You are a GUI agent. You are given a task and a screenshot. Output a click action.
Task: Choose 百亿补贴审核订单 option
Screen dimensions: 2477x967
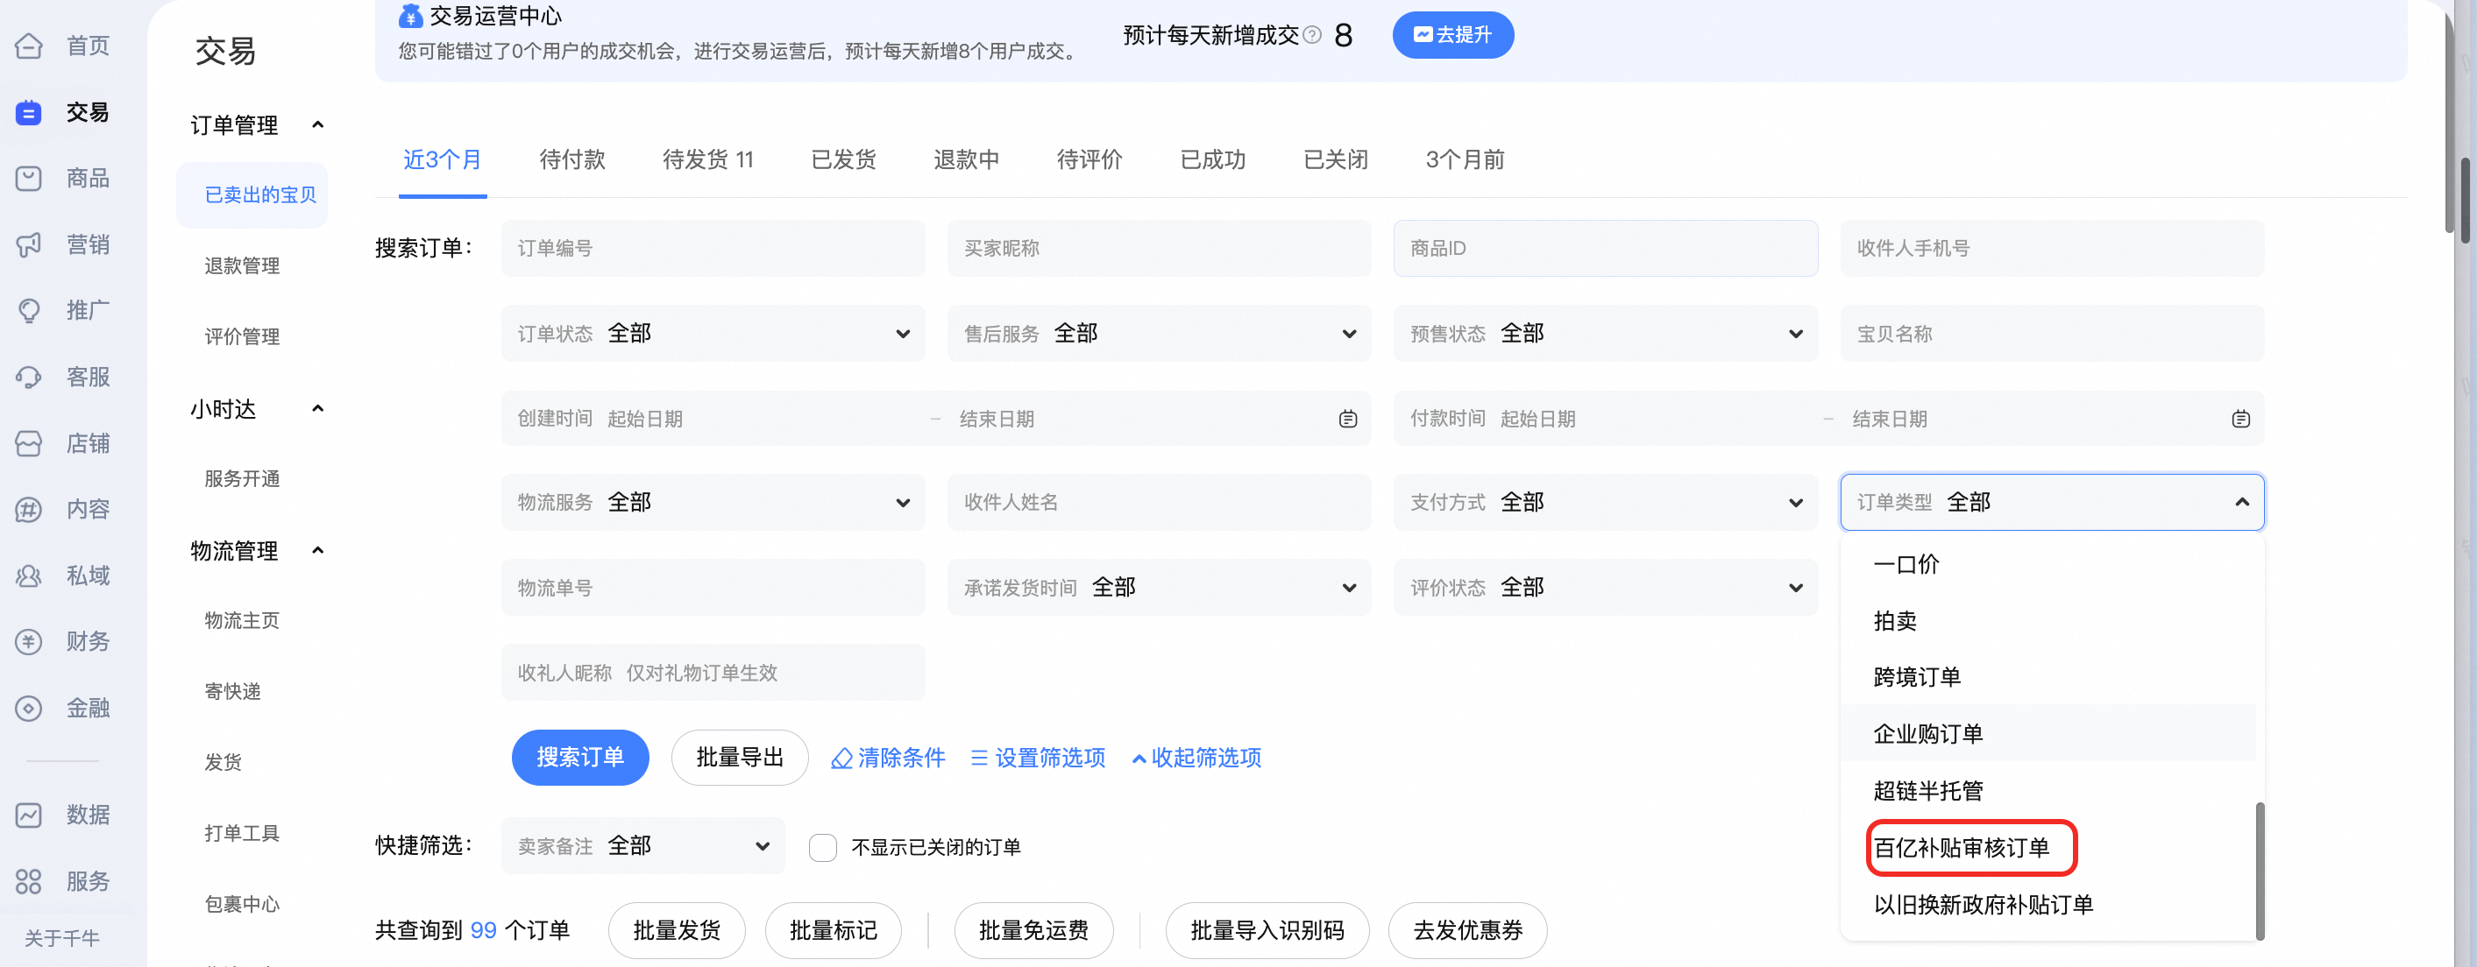[x=2048, y=848]
